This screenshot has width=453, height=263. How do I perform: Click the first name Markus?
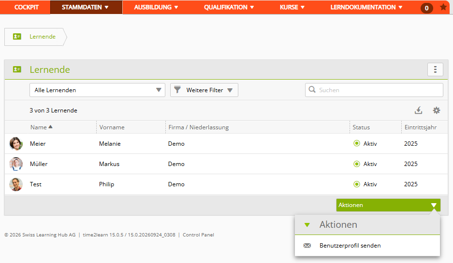[109, 164]
